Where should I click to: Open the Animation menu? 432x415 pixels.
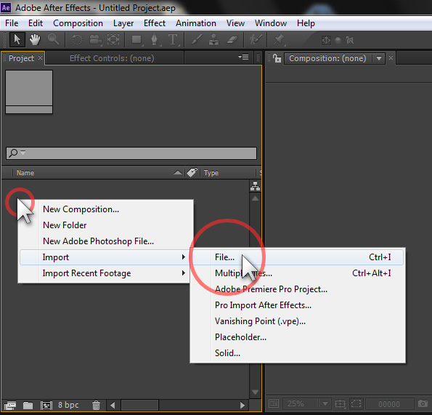(x=196, y=23)
